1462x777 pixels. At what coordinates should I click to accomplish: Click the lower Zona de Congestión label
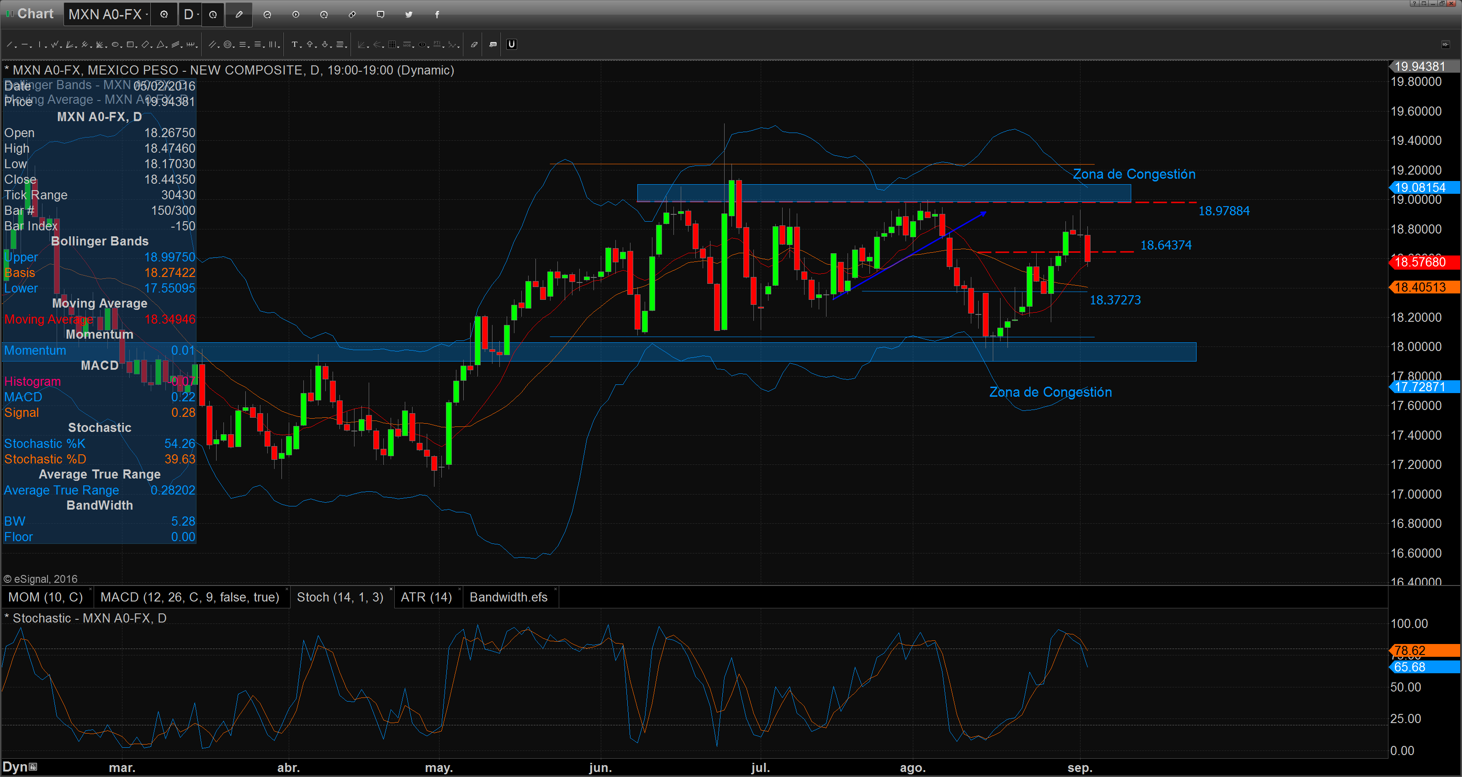pyautogui.click(x=1050, y=392)
